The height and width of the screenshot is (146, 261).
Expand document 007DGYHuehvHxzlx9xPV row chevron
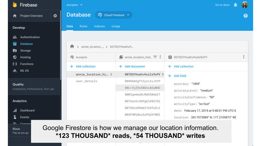tap(163, 75)
